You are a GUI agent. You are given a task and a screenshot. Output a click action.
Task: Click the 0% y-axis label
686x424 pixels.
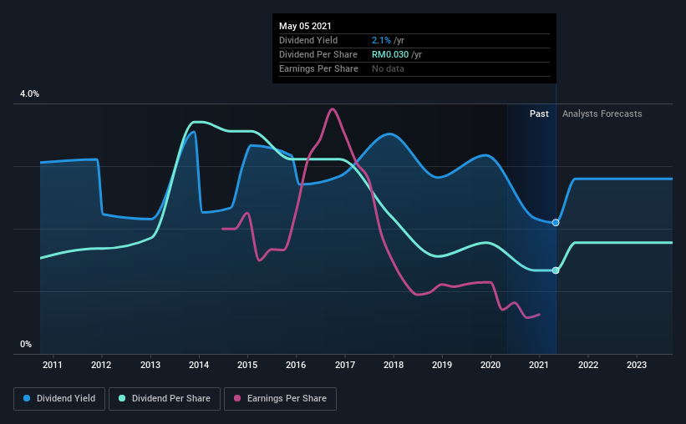[26, 345]
